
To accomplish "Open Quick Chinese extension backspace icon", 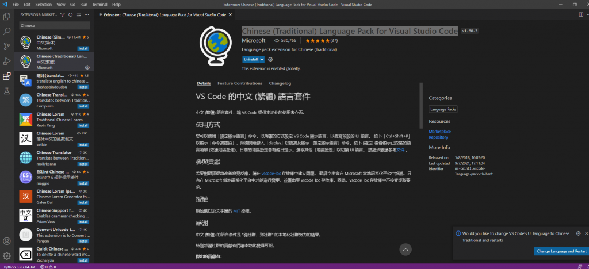I will point(25,255).
